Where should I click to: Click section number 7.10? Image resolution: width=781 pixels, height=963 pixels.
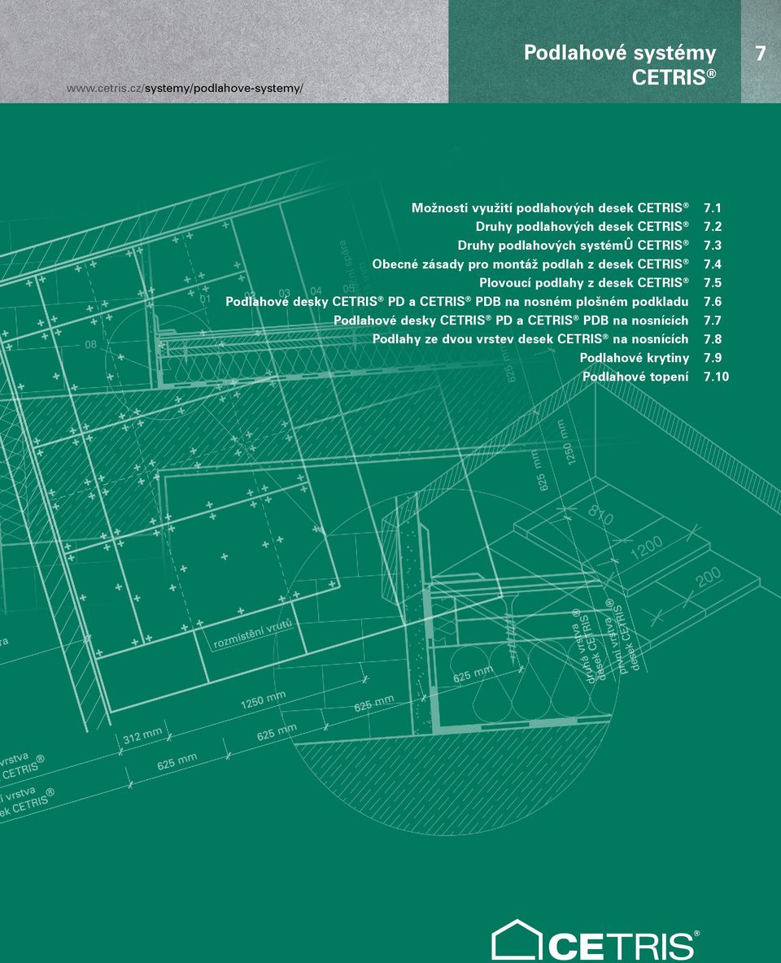[716, 377]
